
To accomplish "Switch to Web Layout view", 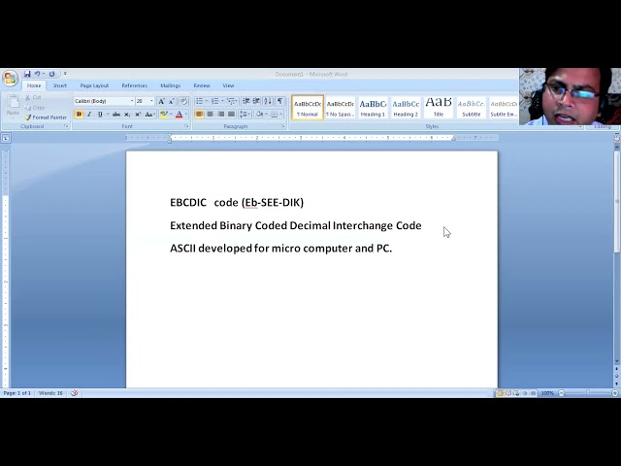I will [516, 393].
